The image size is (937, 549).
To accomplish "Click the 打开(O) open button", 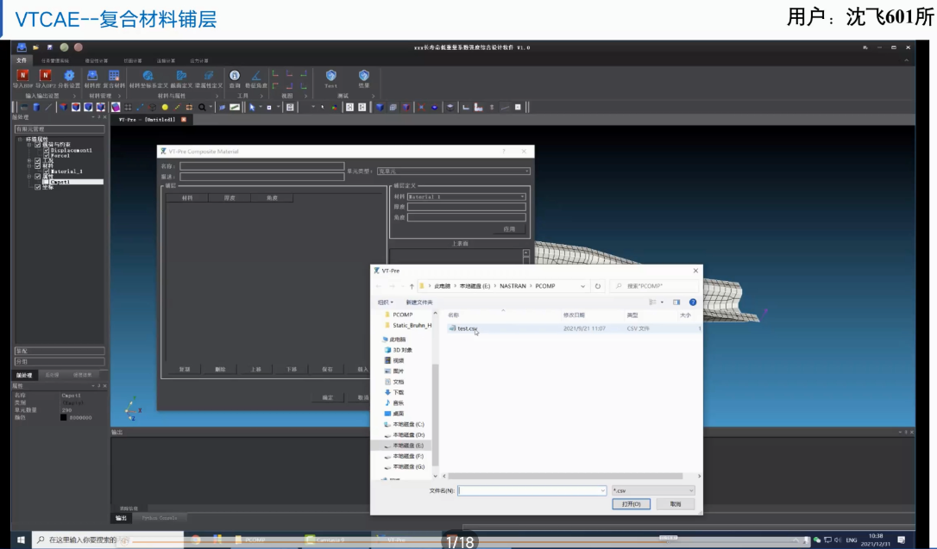I will pos(631,504).
